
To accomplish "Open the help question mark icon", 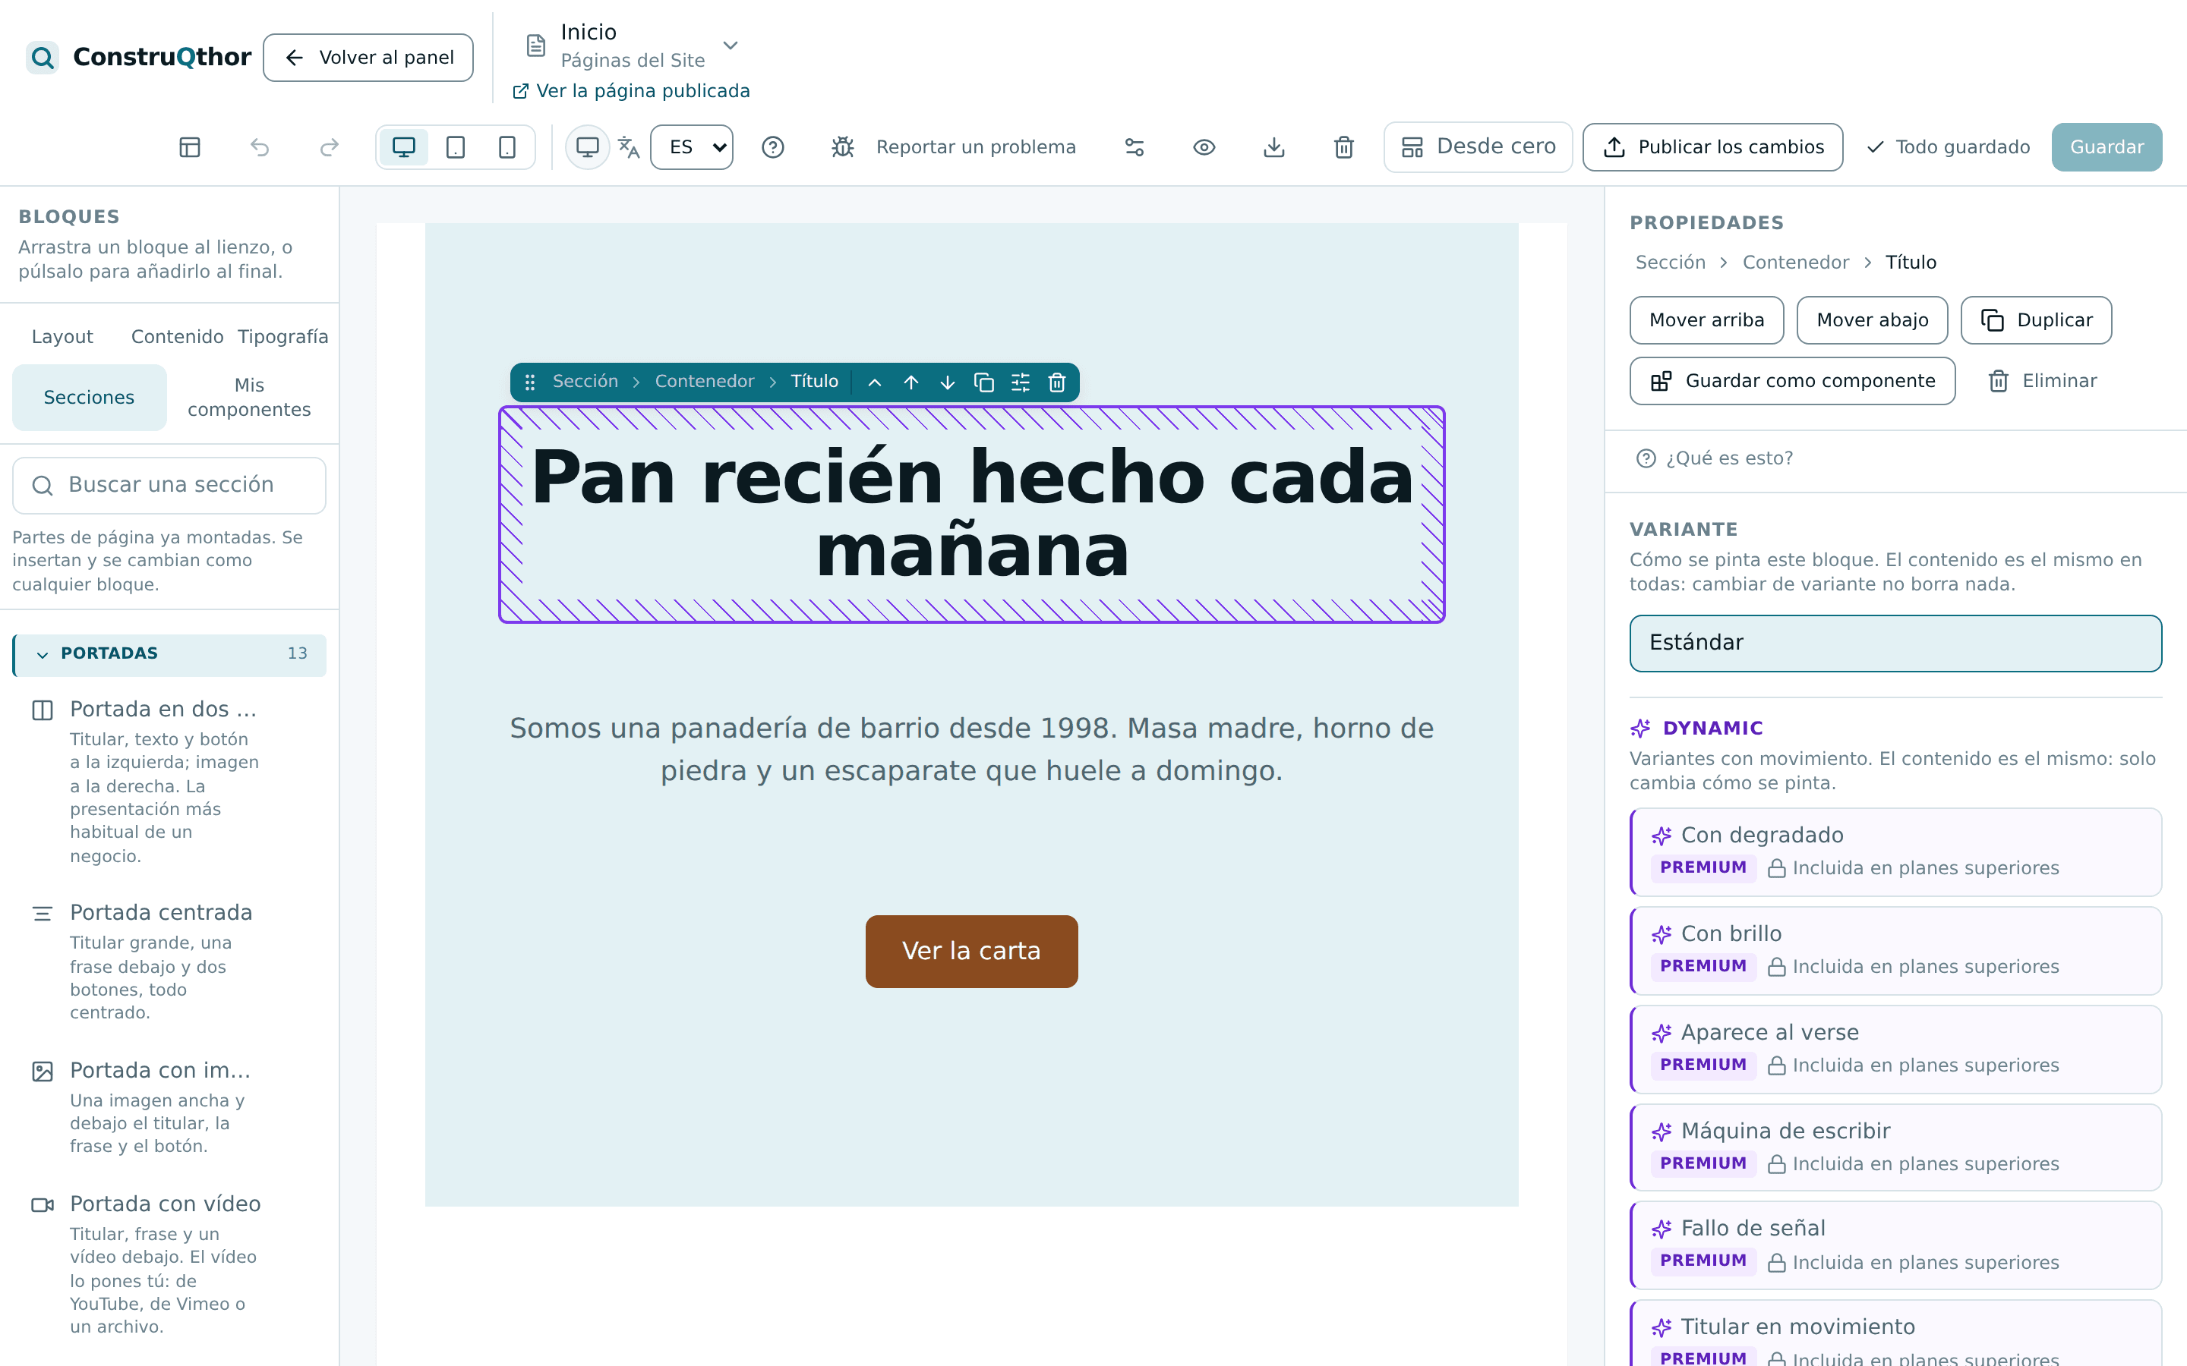I will tap(773, 147).
